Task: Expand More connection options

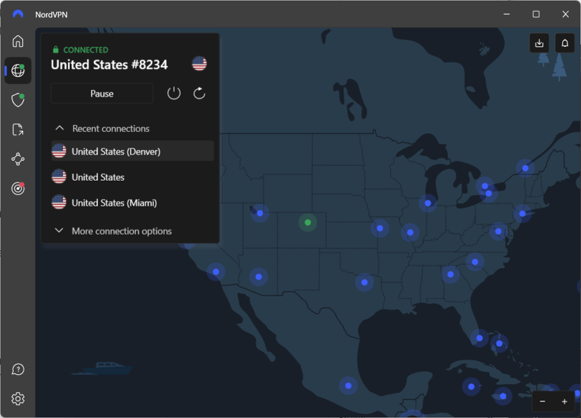Action: 113,231
